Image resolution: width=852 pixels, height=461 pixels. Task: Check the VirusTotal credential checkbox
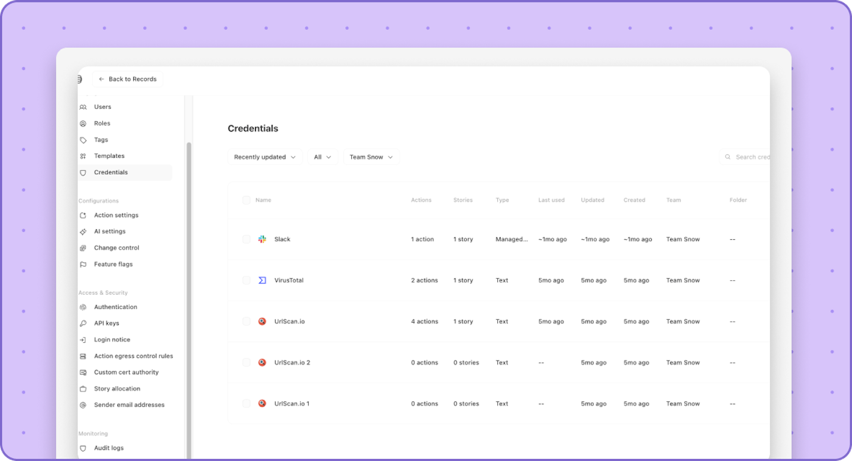click(246, 281)
